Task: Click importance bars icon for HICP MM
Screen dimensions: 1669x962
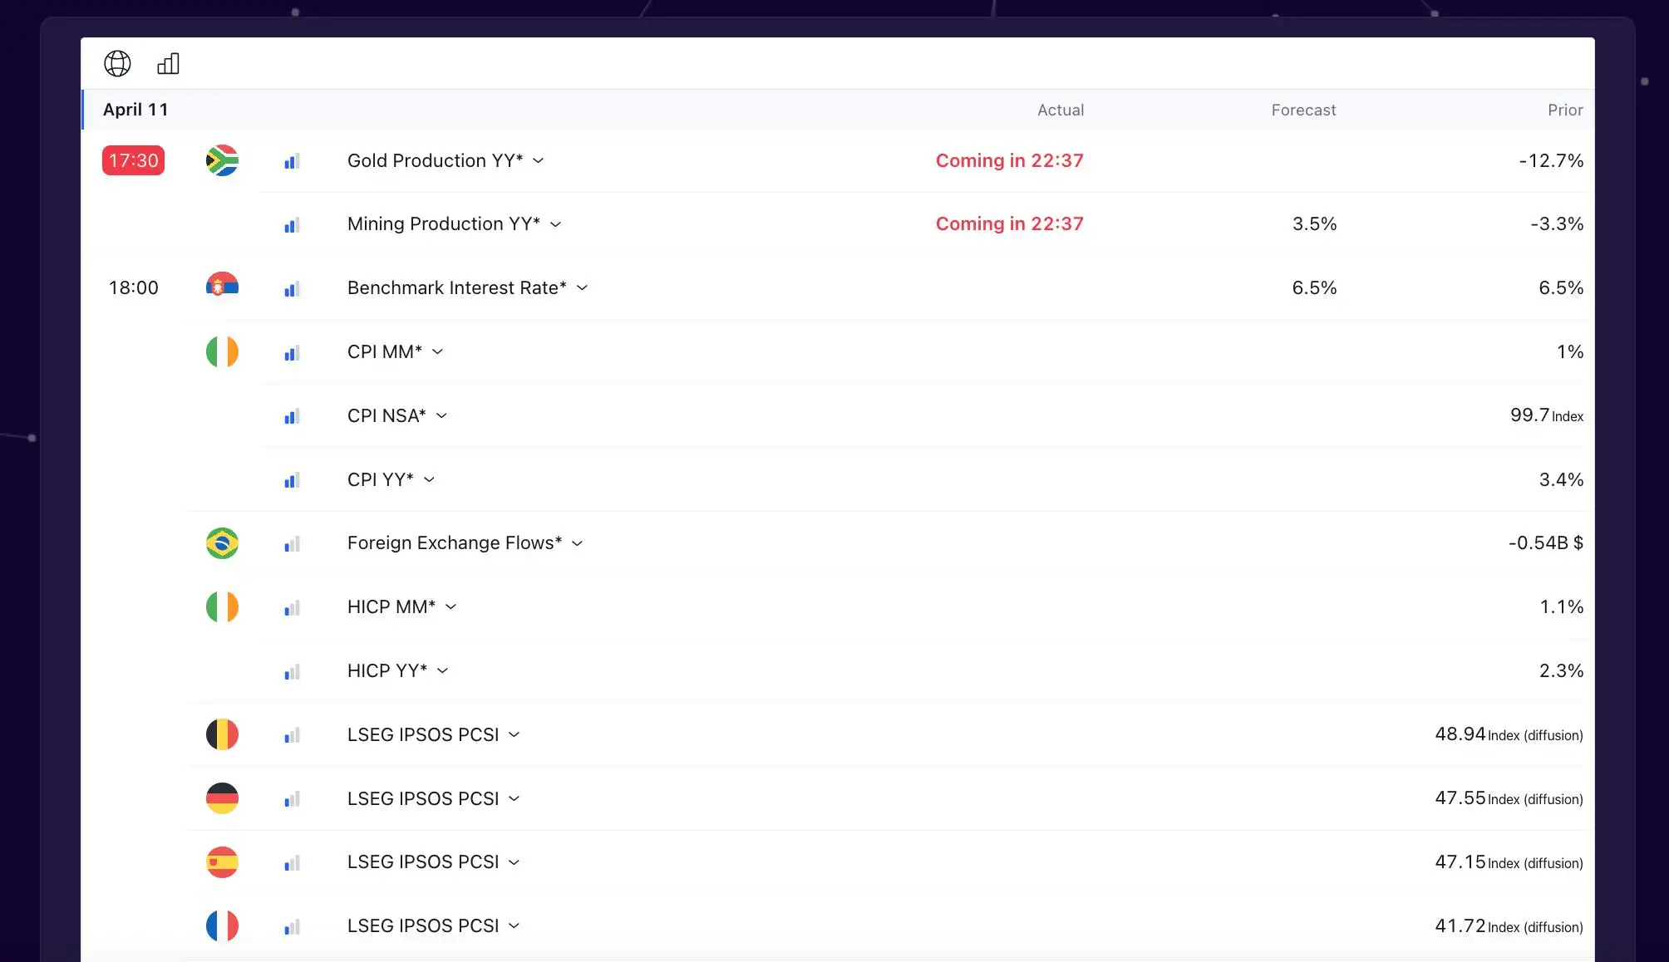Action: 292,607
